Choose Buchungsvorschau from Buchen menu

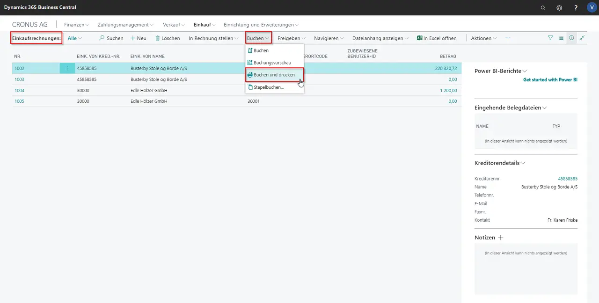[272, 63]
